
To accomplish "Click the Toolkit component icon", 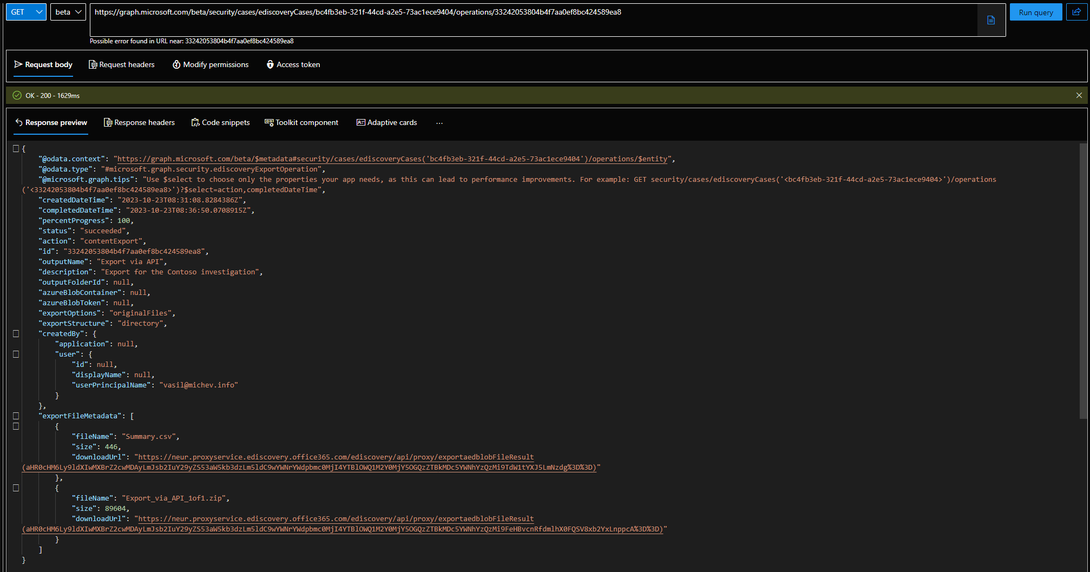I will (269, 123).
